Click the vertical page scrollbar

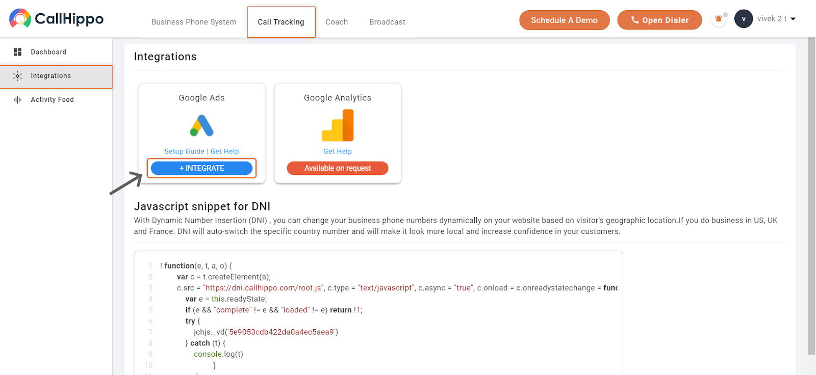click(811, 196)
